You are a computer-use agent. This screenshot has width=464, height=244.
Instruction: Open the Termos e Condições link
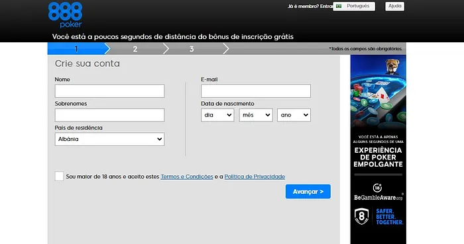[187, 177]
